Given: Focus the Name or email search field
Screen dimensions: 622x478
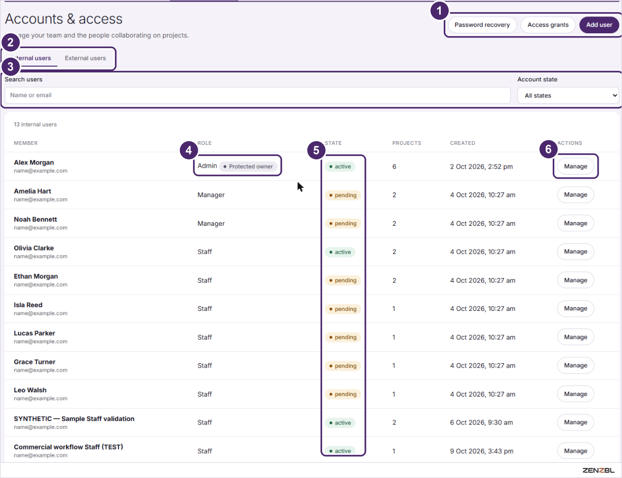Looking at the screenshot, I should [258, 95].
